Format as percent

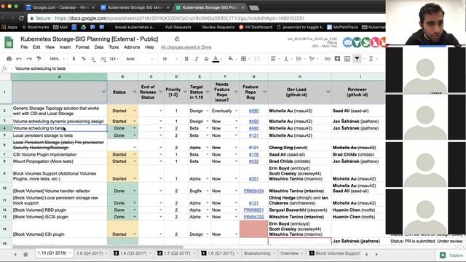pos(84,59)
